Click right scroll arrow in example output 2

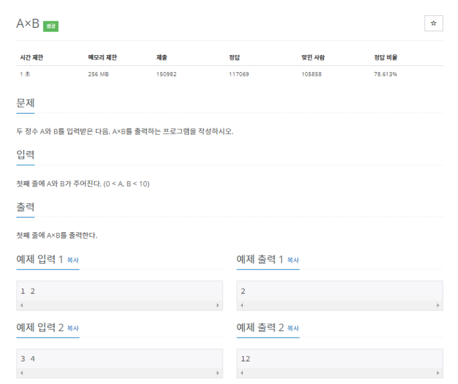coord(438,373)
